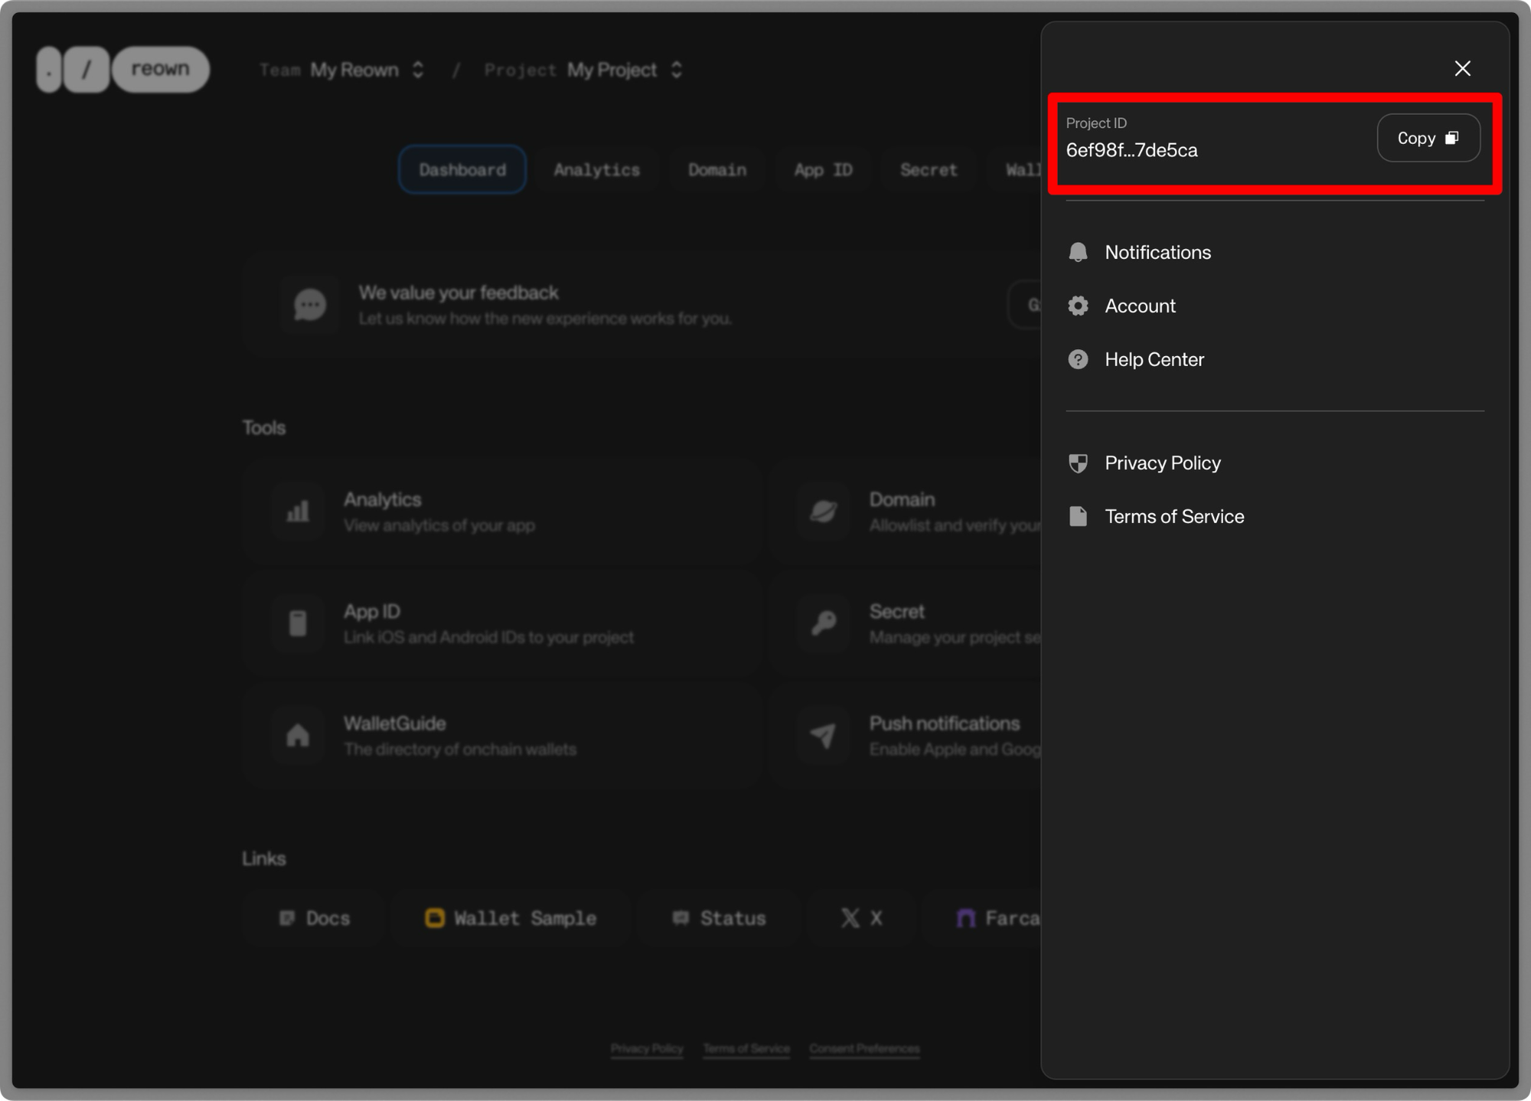This screenshot has height=1101, width=1531.
Task: Click the reown logo
Action: (x=161, y=69)
